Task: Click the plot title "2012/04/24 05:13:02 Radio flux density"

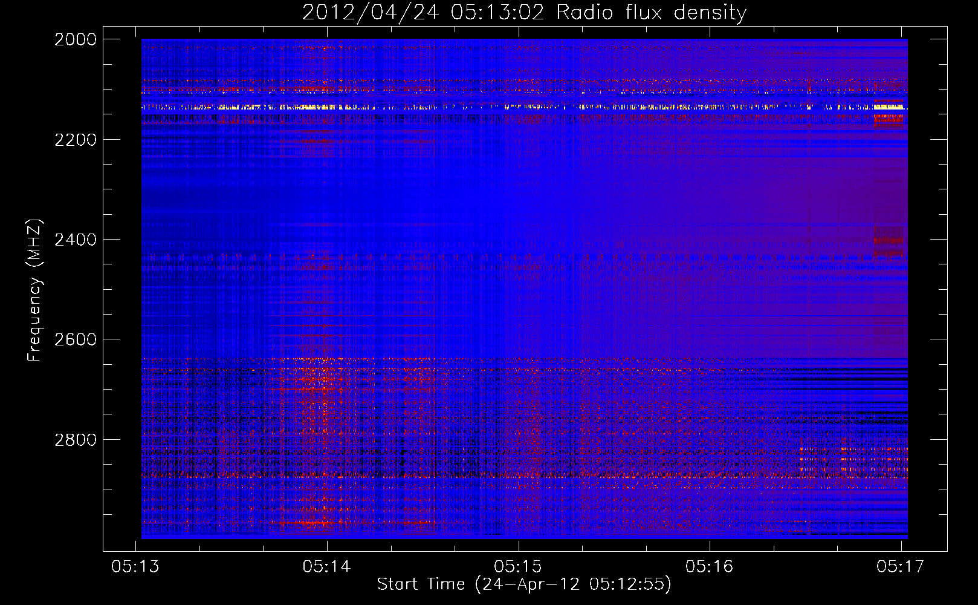Action: point(524,13)
